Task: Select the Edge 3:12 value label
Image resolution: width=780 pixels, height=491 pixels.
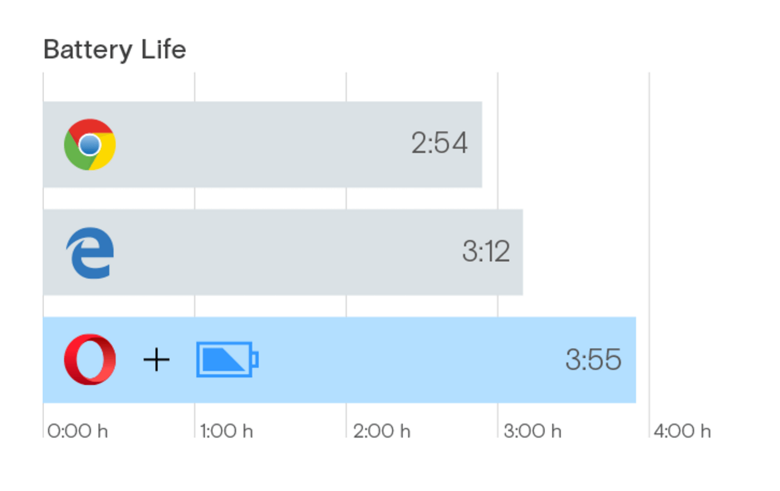Action: (486, 252)
